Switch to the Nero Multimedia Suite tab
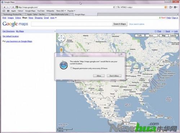 pyautogui.click(x=61, y=14)
